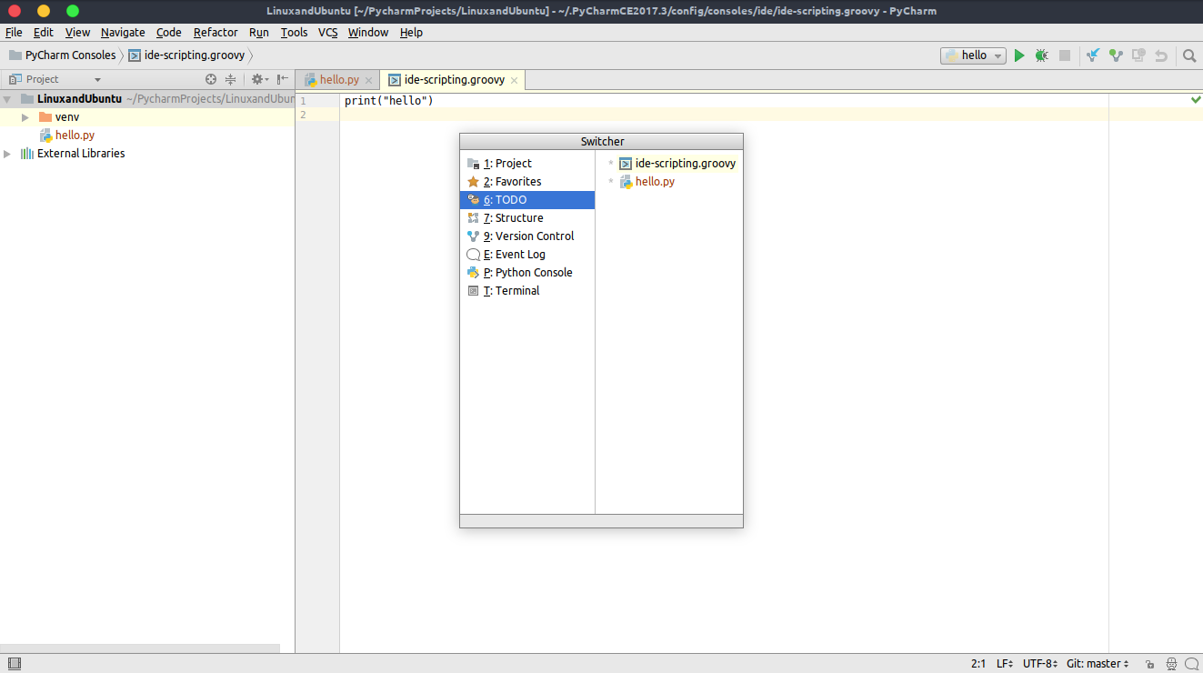
Task: Choose Python Console in the Switcher
Action: 529,272
